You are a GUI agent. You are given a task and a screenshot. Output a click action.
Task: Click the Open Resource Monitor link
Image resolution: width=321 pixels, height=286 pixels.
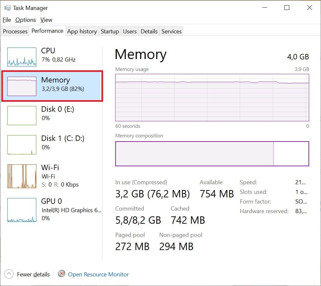[x=98, y=274]
